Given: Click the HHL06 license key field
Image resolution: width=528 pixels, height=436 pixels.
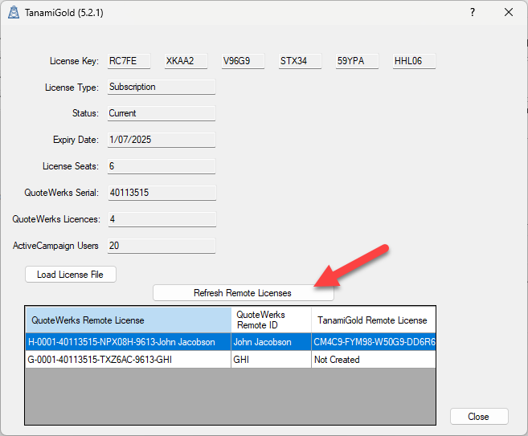Looking at the screenshot, I should coord(414,61).
